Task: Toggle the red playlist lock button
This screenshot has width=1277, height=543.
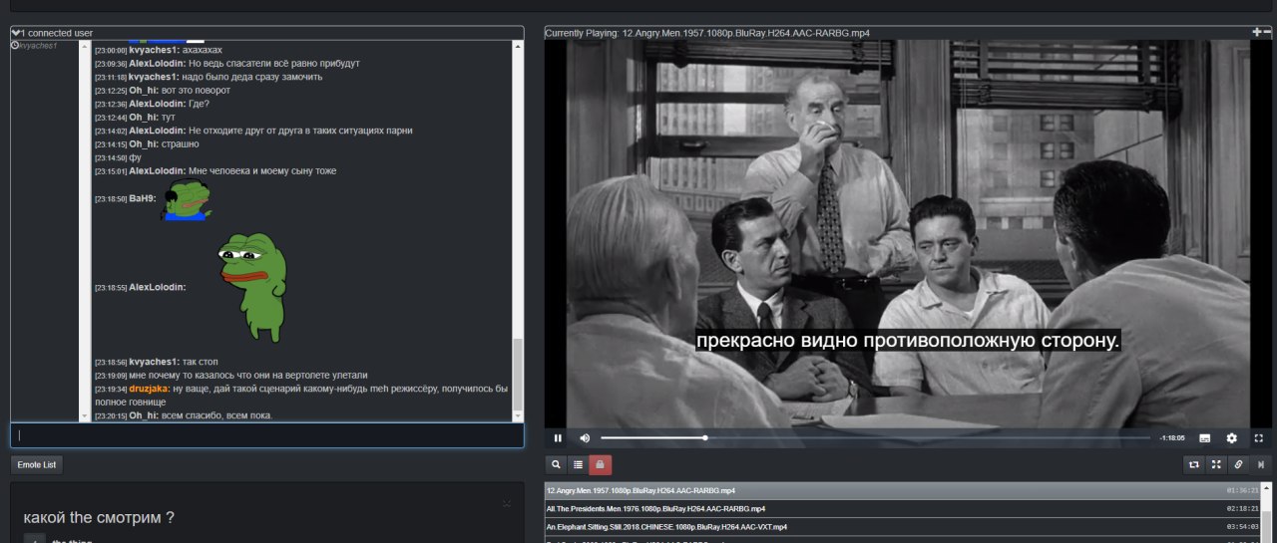Action: pos(600,464)
